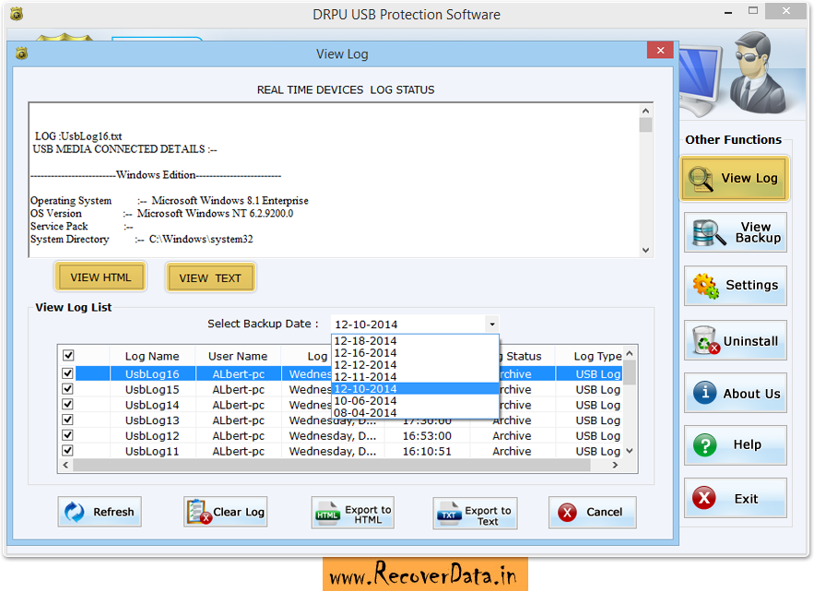Minimize the DRPU USB Protection window
This screenshot has height=591, width=814.
pyautogui.click(x=728, y=11)
